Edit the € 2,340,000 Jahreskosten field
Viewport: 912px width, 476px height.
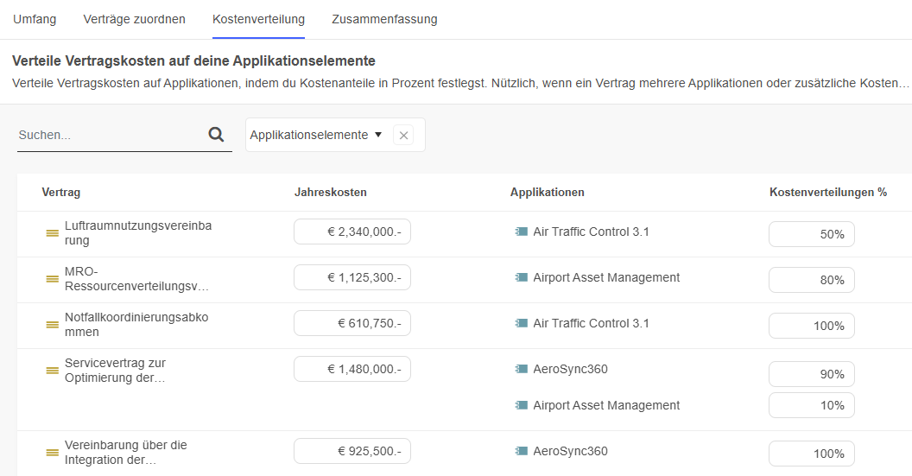(x=352, y=232)
